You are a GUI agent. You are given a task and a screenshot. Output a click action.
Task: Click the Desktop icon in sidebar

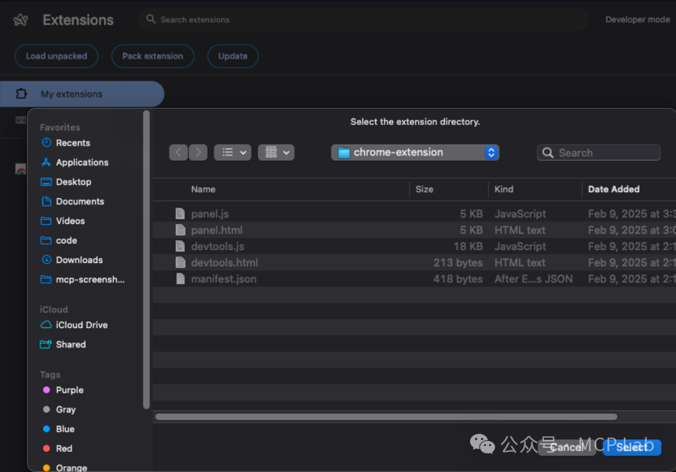pos(46,182)
